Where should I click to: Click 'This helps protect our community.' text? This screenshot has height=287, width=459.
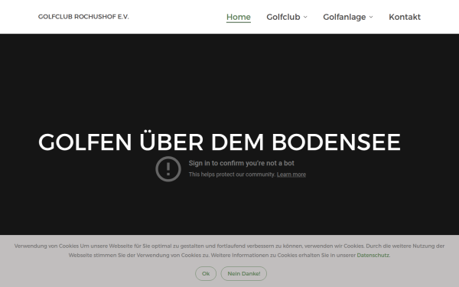pyautogui.click(x=232, y=174)
